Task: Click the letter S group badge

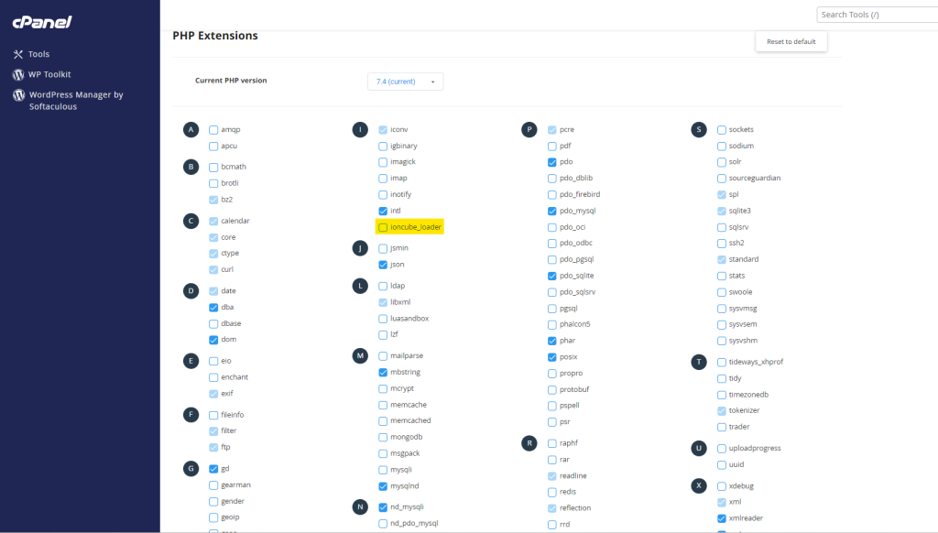Action: click(x=698, y=130)
